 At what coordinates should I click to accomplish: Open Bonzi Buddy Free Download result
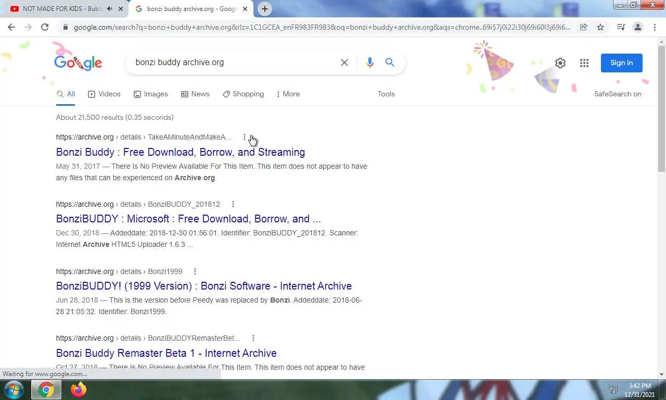(181, 152)
